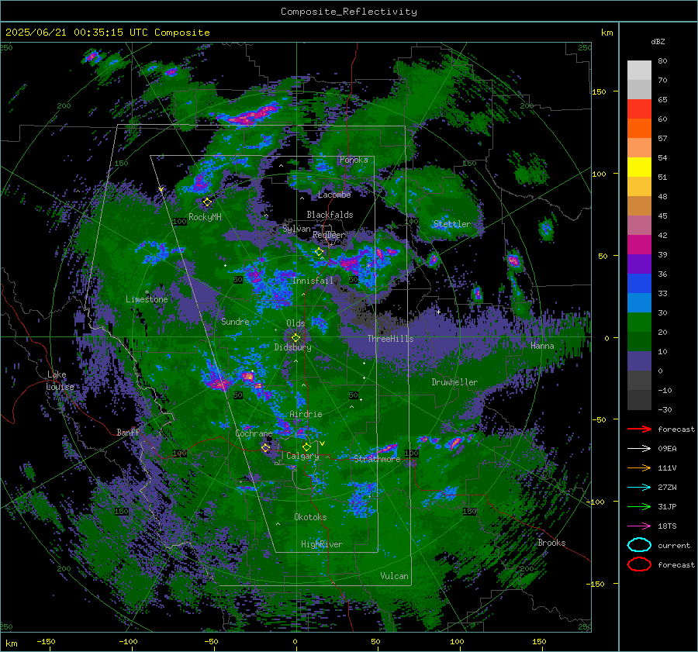
Task: Click the Calgary city label
Action: point(302,456)
